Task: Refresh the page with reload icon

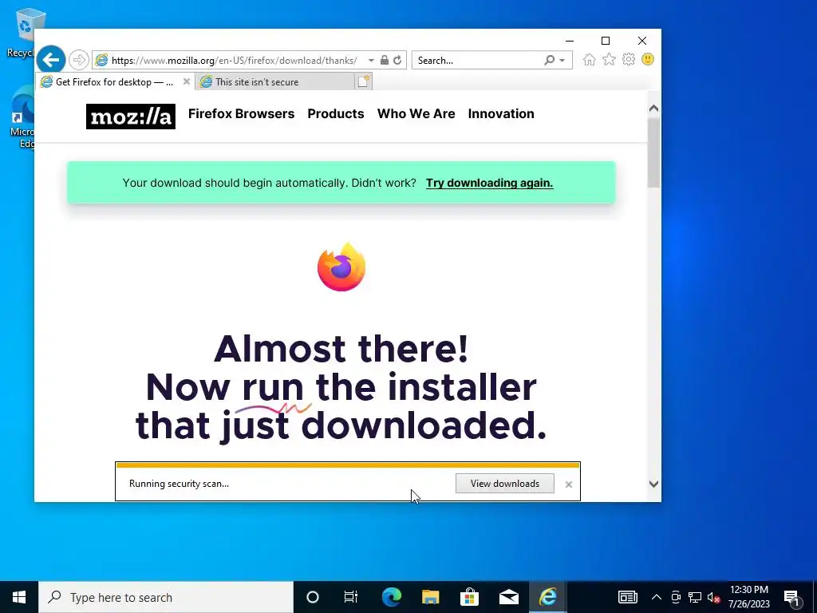Action: pyautogui.click(x=397, y=60)
